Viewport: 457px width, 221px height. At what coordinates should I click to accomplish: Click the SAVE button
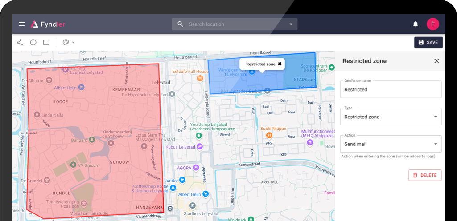(x=428, y=42)
